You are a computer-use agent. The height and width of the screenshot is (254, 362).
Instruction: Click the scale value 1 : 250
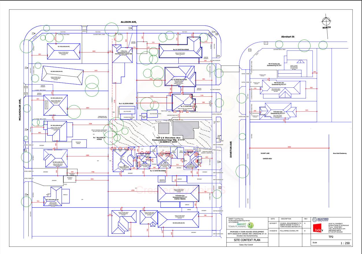tap(345, 243)
